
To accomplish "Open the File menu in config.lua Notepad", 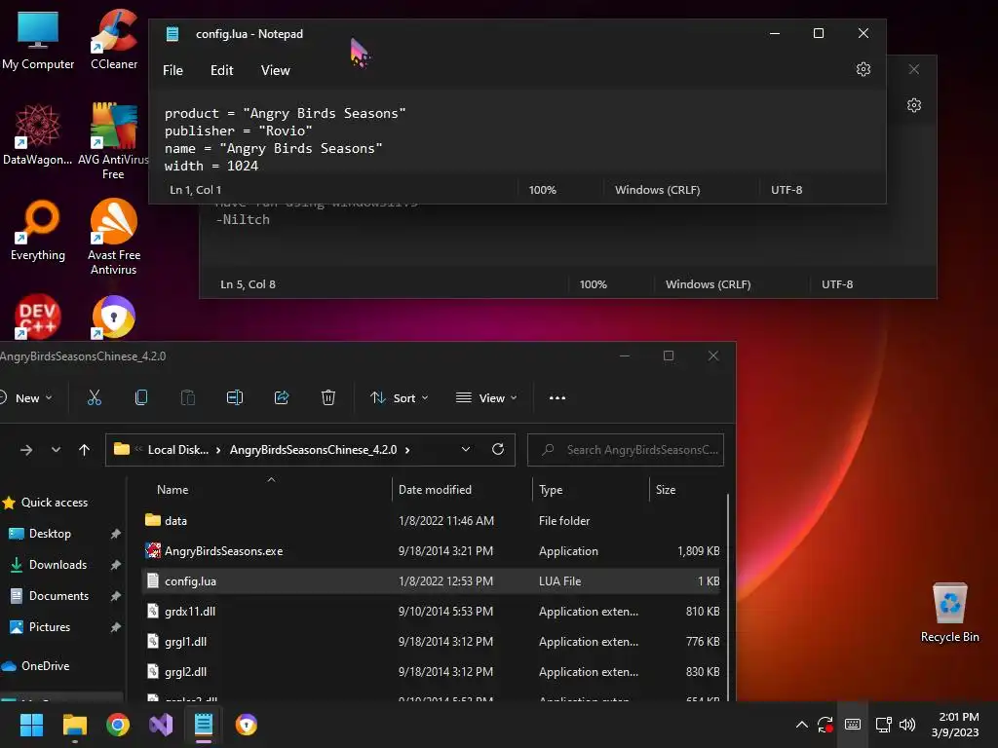I will pos(173,70).
